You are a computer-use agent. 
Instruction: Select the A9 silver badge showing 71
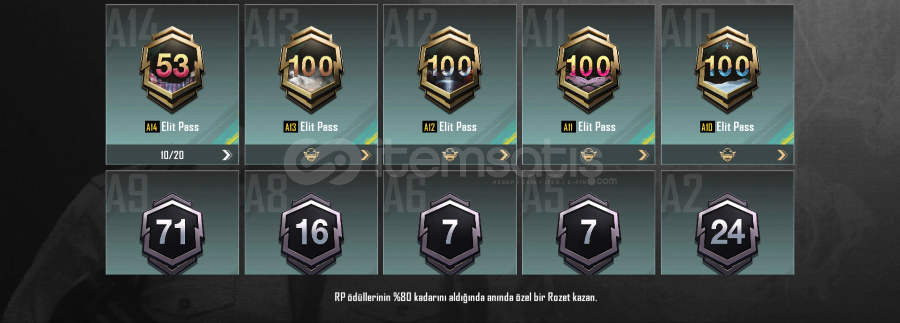[x=172, y=233]
